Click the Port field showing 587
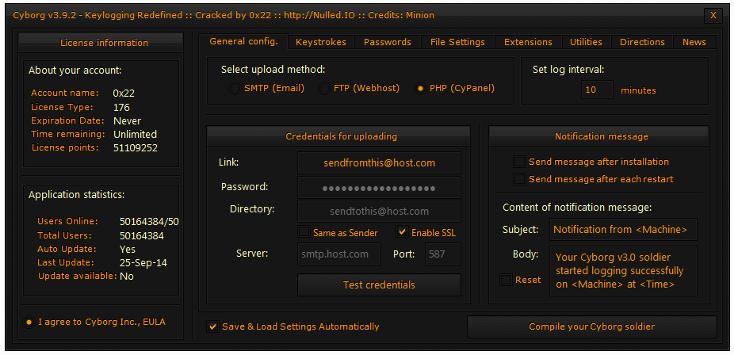Image resolution: width=734 pixels, height=355 pixels. pos(443,254)
